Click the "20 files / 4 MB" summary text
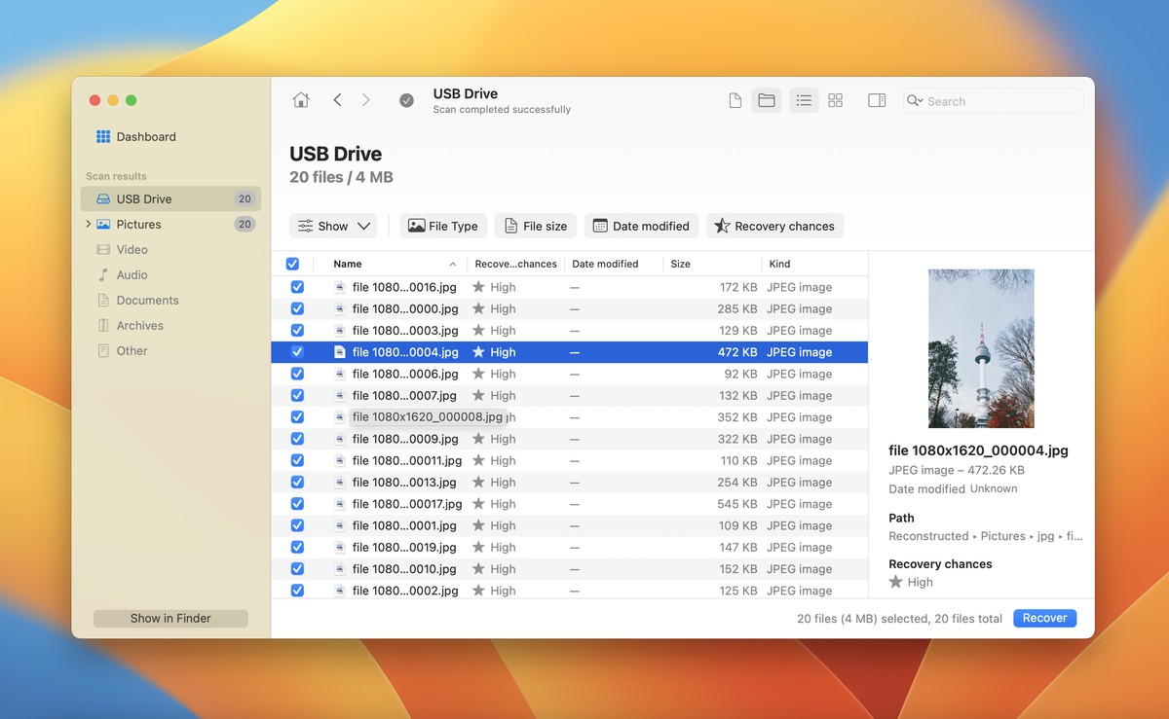The image size is (1169, 719). tap(341, 177)
